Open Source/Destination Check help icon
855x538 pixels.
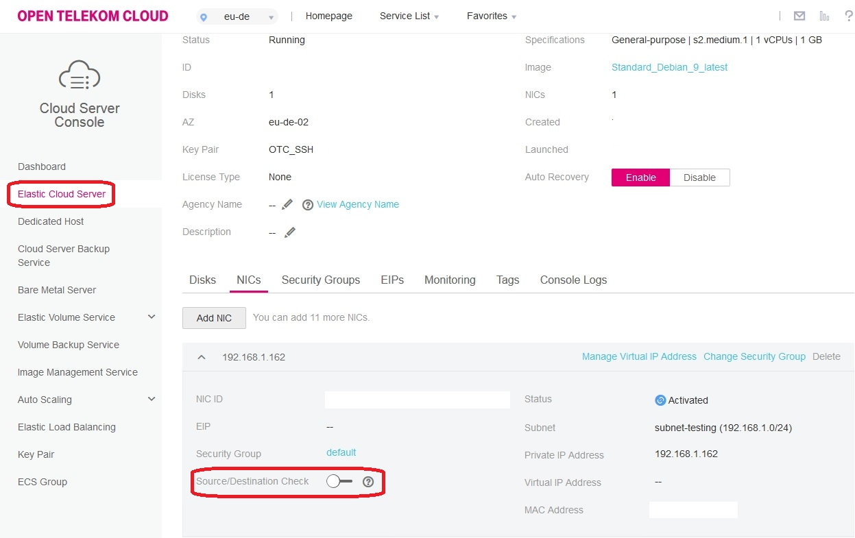368,482
